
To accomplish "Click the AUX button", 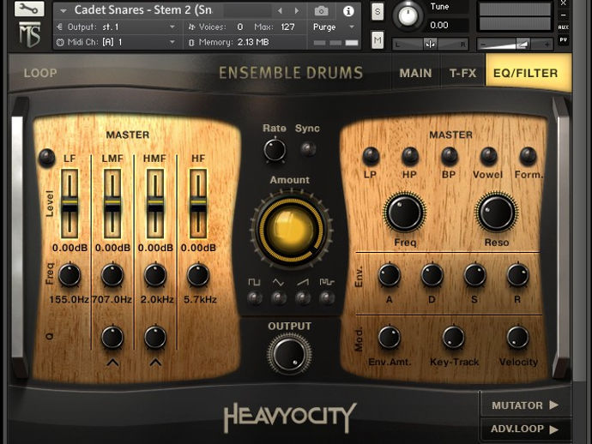I will tap(563, 27).
